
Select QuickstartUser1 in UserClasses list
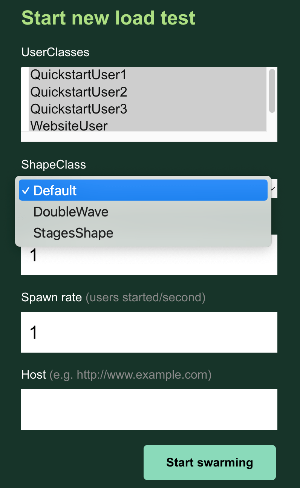pyautogui.click(x=79, y=75)
